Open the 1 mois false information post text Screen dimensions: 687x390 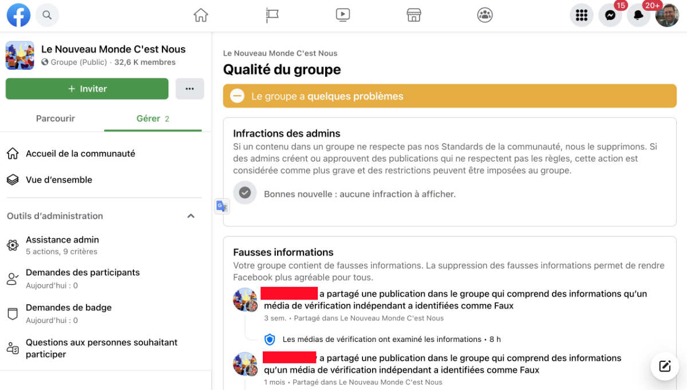click(x=443, y=364)
